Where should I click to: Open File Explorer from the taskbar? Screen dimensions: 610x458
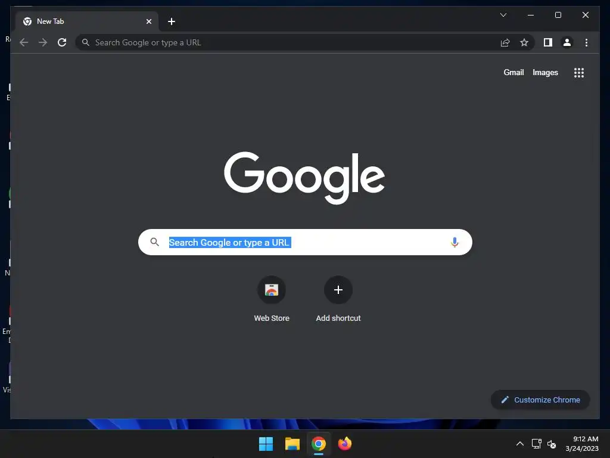coord(292,444)
